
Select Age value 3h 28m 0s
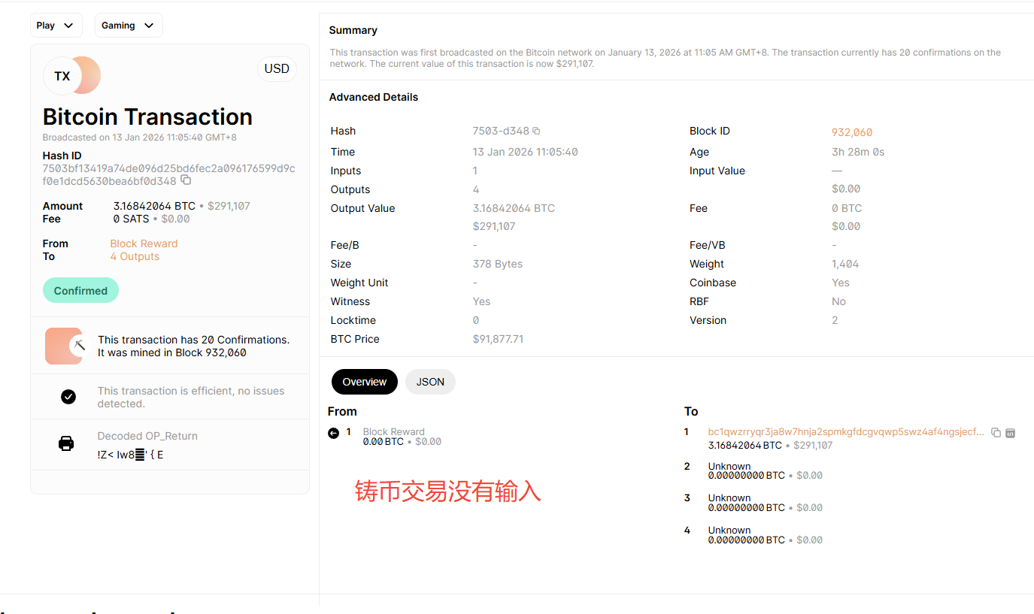click(858, 152)
